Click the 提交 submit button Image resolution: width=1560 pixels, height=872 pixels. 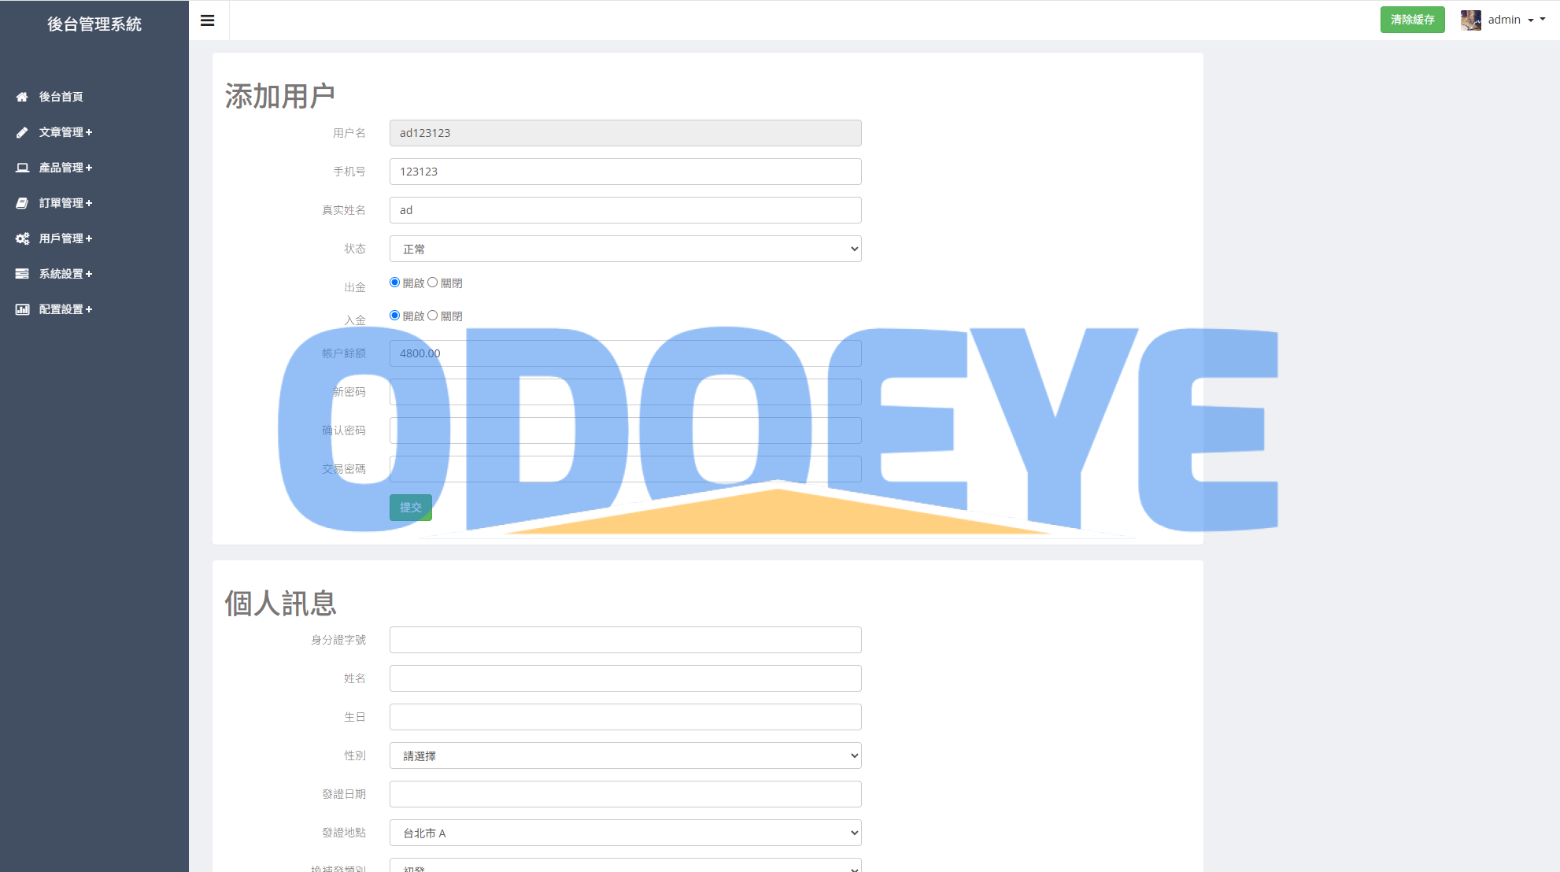[410, 508]
